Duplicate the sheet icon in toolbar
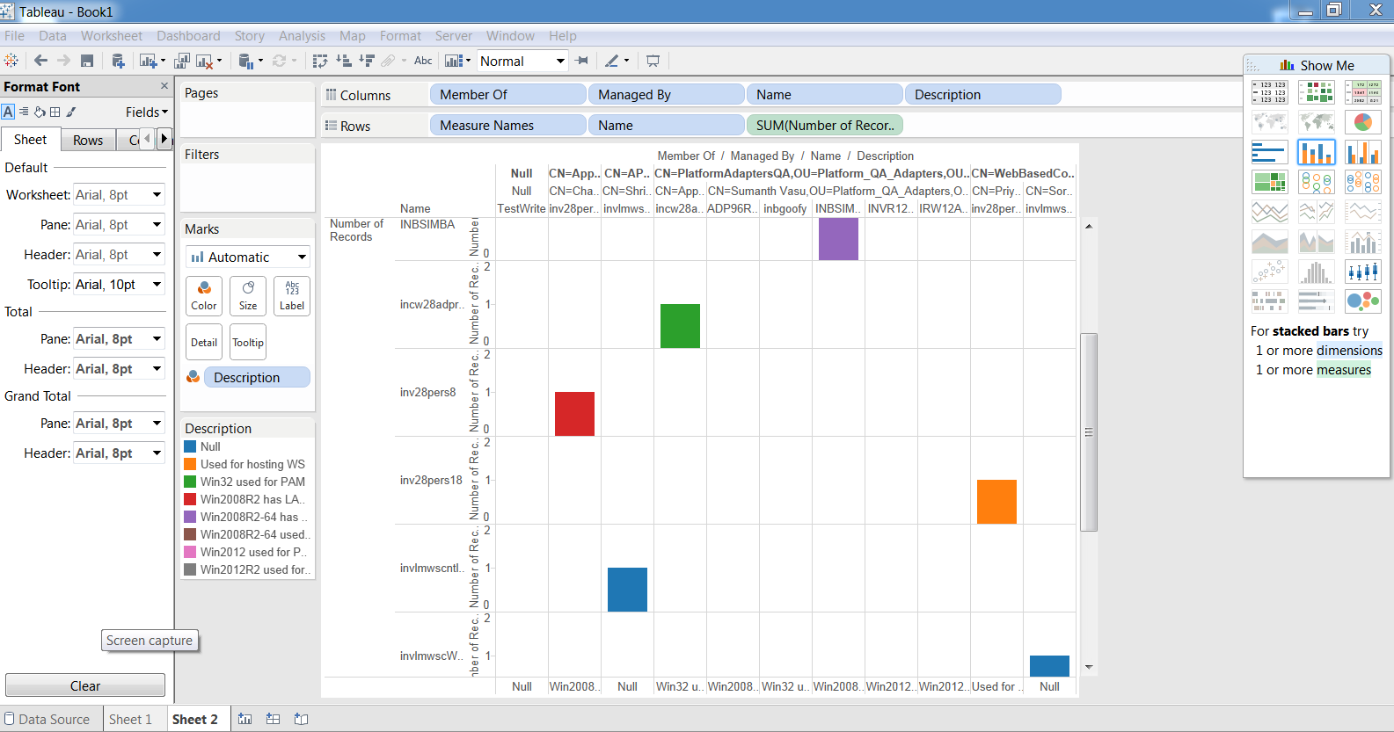The width and height of the screenshot is (1394, 732). pyautogui.click(x=182, y=61)
